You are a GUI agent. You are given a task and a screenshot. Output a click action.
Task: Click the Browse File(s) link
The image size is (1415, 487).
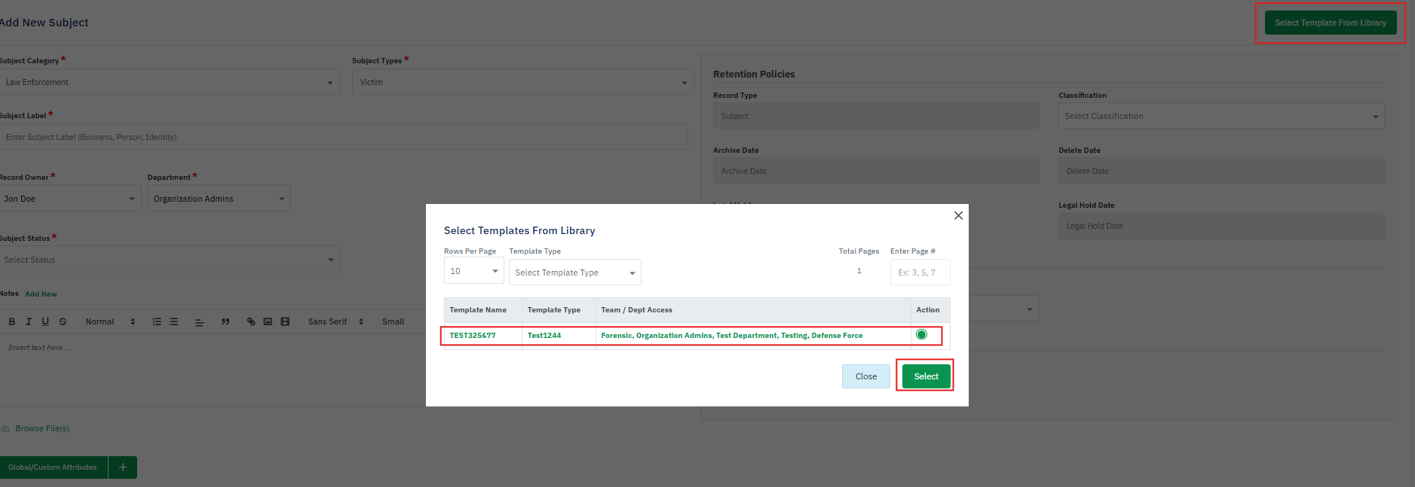42,428
